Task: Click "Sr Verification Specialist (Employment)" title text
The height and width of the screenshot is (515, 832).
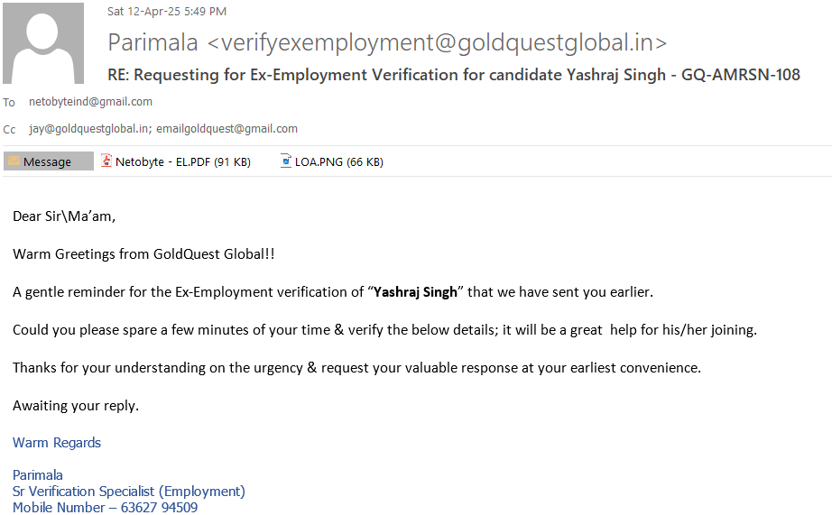Action: point(128,492)
